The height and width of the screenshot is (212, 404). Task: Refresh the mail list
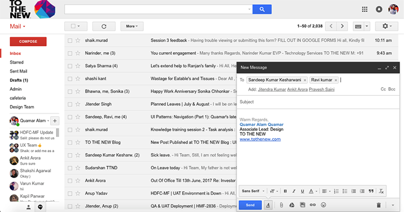click(x=104, y=26)
